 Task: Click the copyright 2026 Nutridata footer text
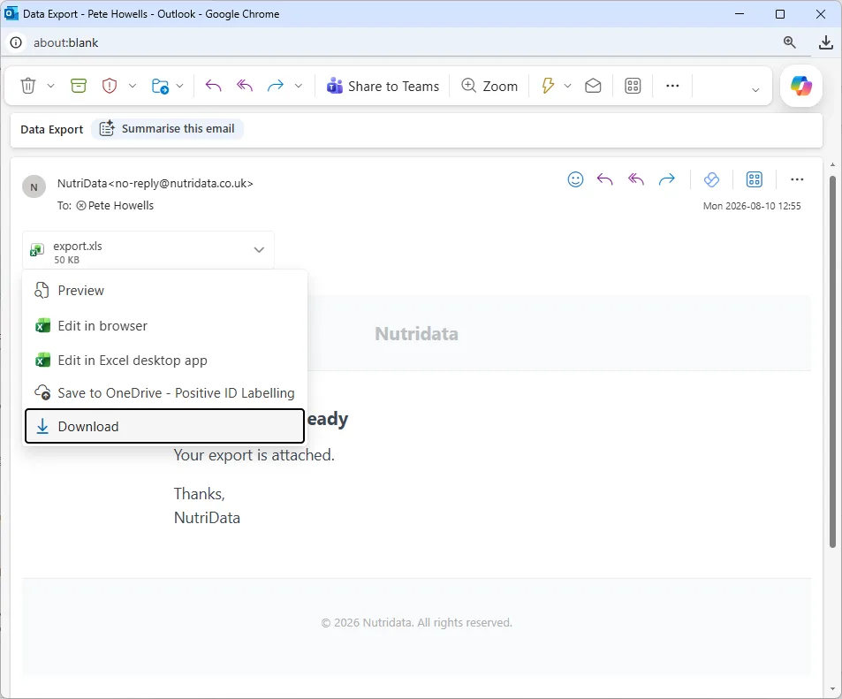click(417, 623)
